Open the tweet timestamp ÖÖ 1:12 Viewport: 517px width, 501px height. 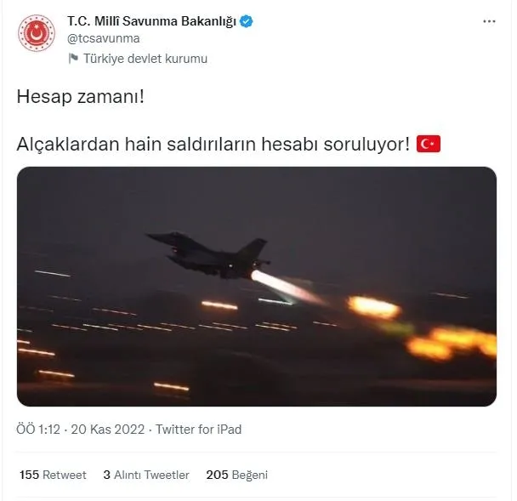coord(38,430)
